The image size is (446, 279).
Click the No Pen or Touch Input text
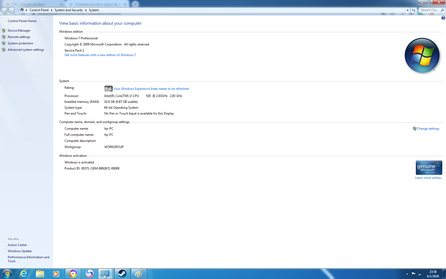(x=139, y=113)
